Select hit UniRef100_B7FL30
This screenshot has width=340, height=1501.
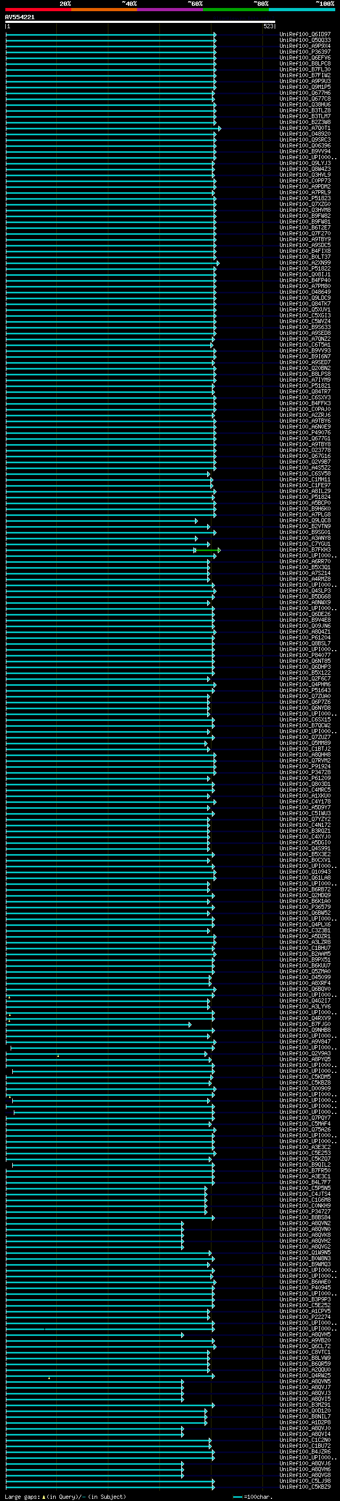coord(305,69)
